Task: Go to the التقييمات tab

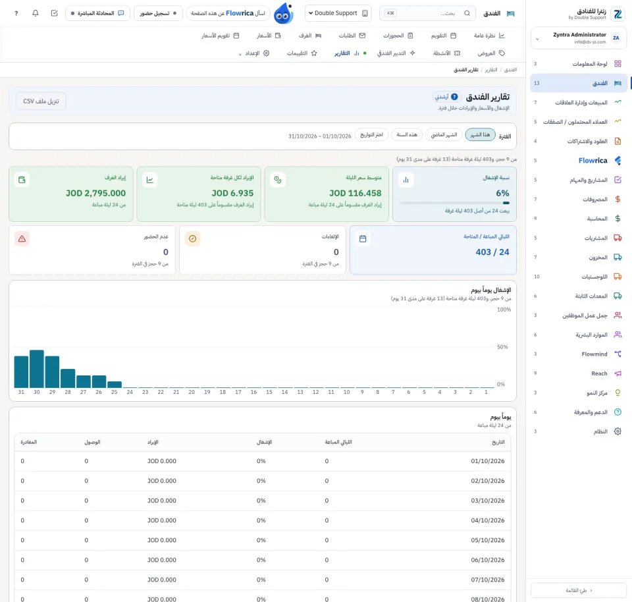Action: 302,53
